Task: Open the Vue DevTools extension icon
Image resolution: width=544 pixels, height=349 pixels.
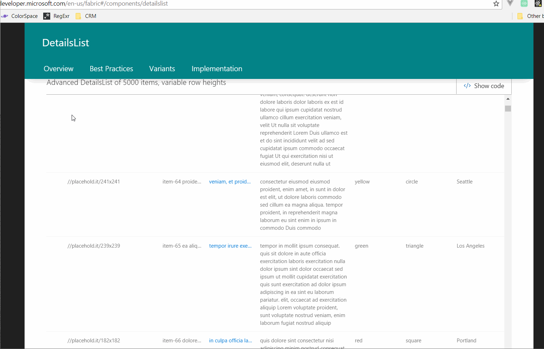Action: pos(510,4)
